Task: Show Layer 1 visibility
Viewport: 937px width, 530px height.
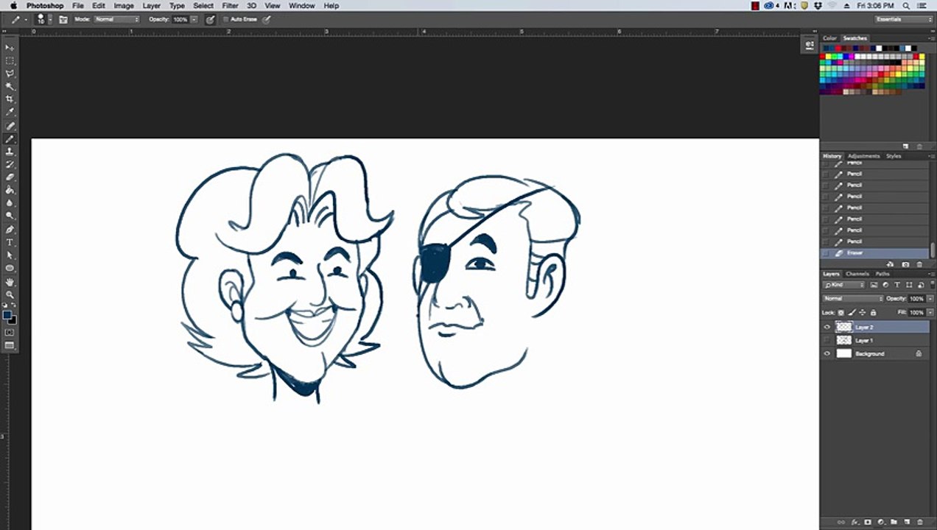Action: point(827,340)
